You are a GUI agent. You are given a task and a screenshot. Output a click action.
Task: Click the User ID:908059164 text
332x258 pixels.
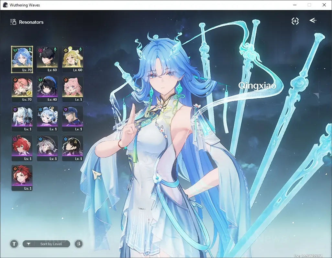(x=308, y=256)
